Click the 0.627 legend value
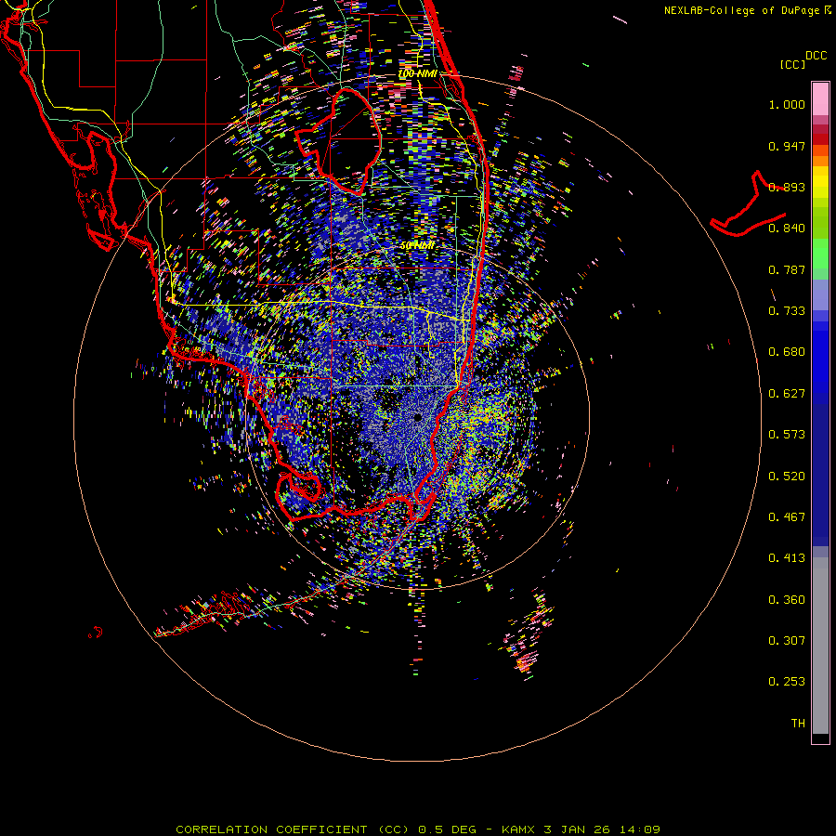 click(x=787, y=394)
